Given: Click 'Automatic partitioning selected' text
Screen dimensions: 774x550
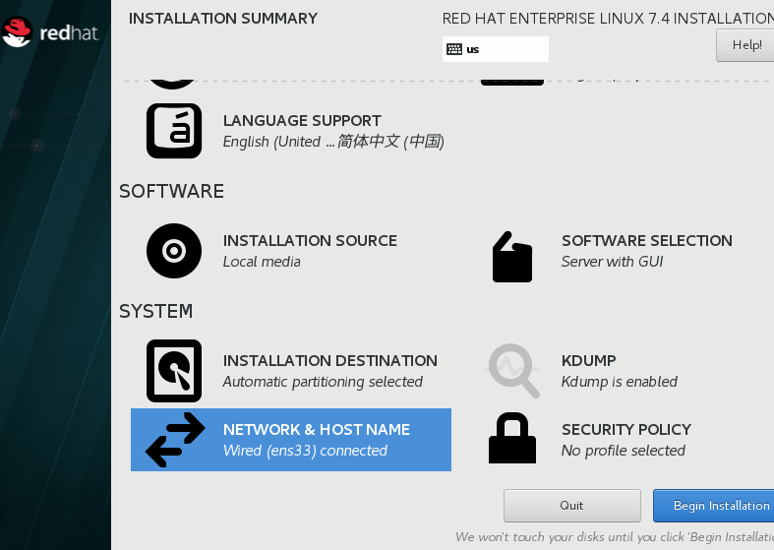Looking at the screenshot, I should click(323, 382).
